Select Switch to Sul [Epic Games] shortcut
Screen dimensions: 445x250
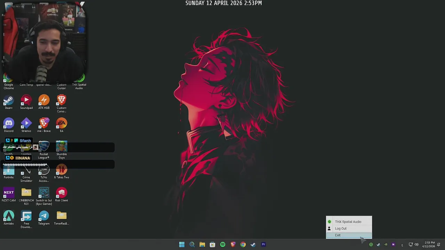point(44,197)
